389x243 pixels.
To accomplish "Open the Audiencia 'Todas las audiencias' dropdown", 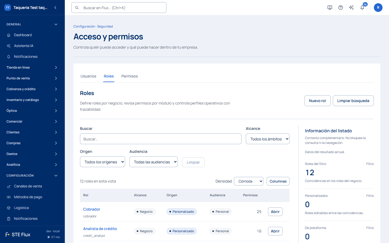I will pyautogui.click(x=153, y=162).
